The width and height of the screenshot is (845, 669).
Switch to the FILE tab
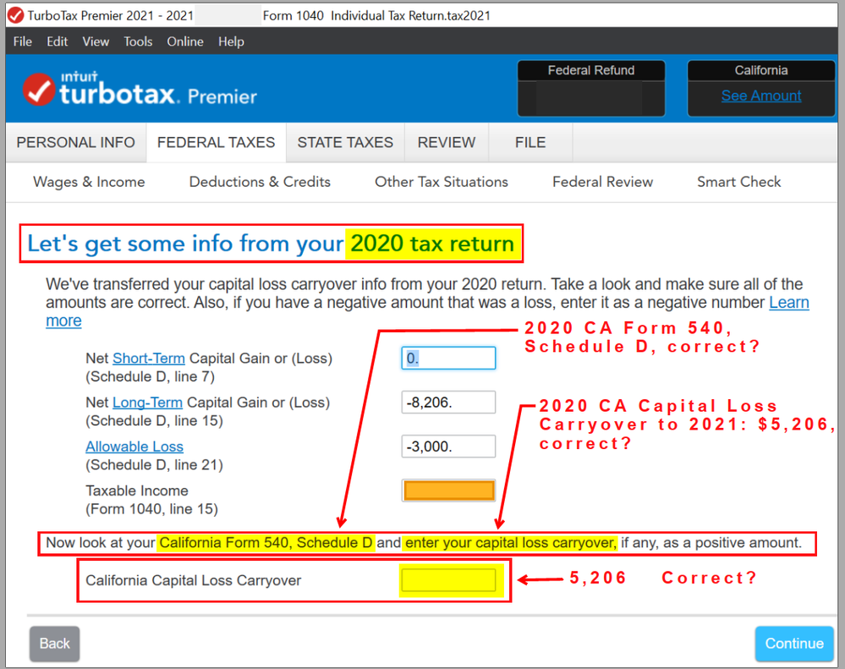point(530,142)
